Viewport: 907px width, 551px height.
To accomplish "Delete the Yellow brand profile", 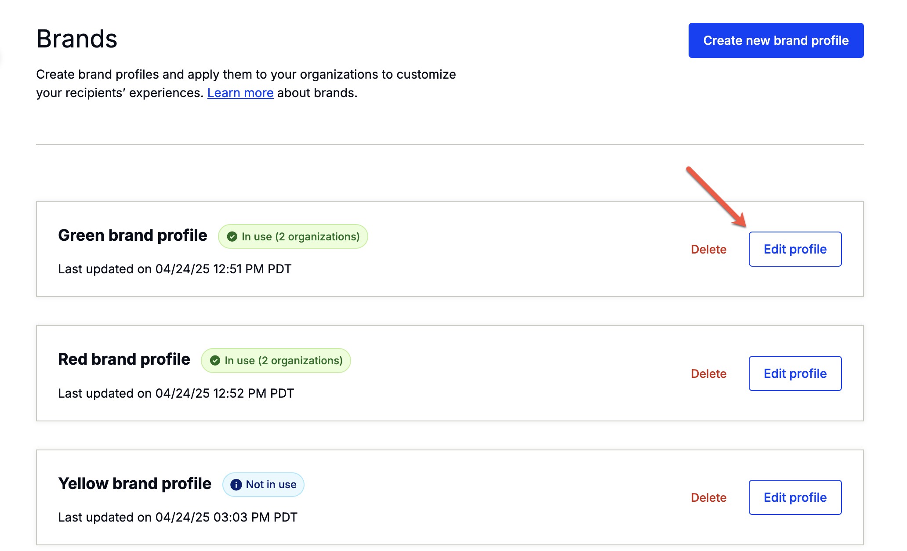I will click(708, 497).
